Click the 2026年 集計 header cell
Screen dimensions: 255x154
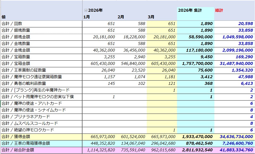coord(190,10)
